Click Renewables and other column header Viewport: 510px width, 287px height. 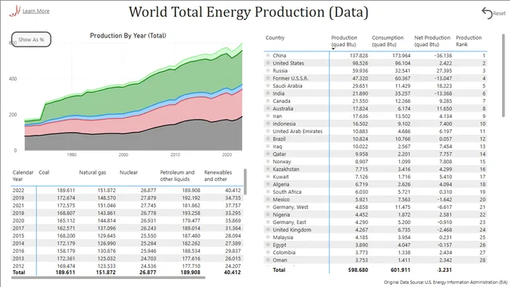pyautogui.click(x=218, y=175)
